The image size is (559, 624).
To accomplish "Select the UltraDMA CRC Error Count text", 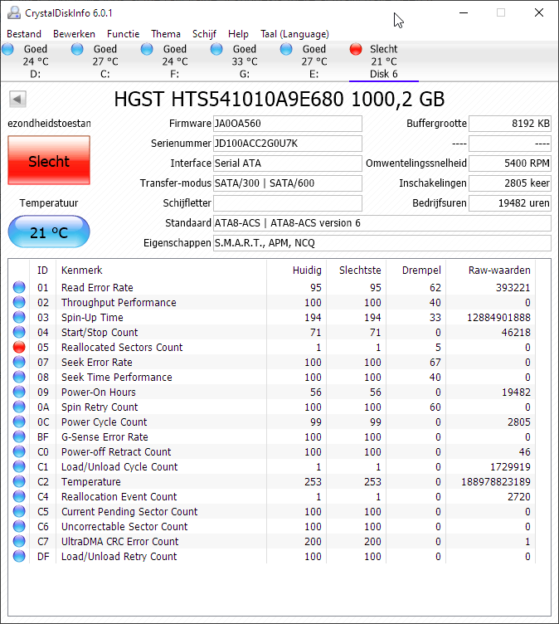I will coord(119,542).
